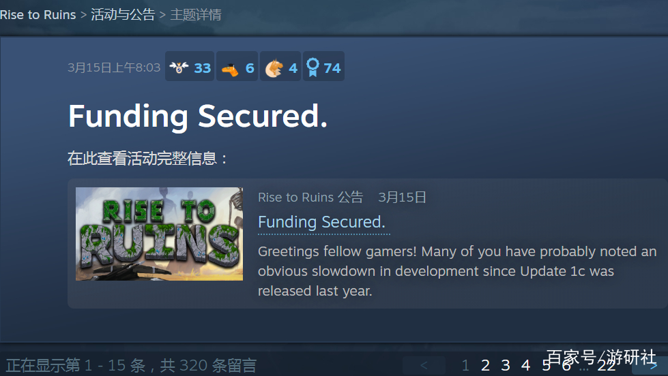Screen dimensions: 668x376
Task: Click the orange bird award icon with 6
Action: click(x=237, y=67)
